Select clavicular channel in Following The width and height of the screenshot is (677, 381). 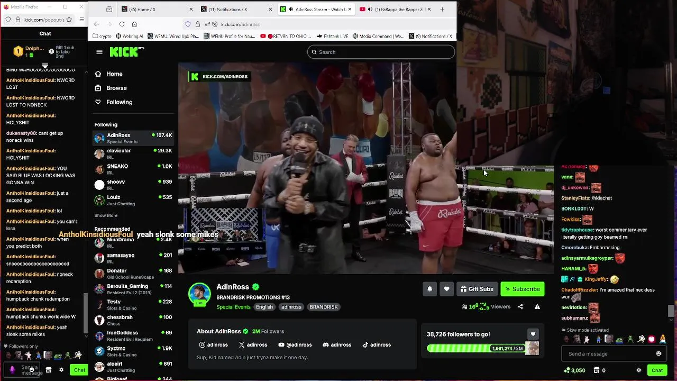[x=133, y=154]
